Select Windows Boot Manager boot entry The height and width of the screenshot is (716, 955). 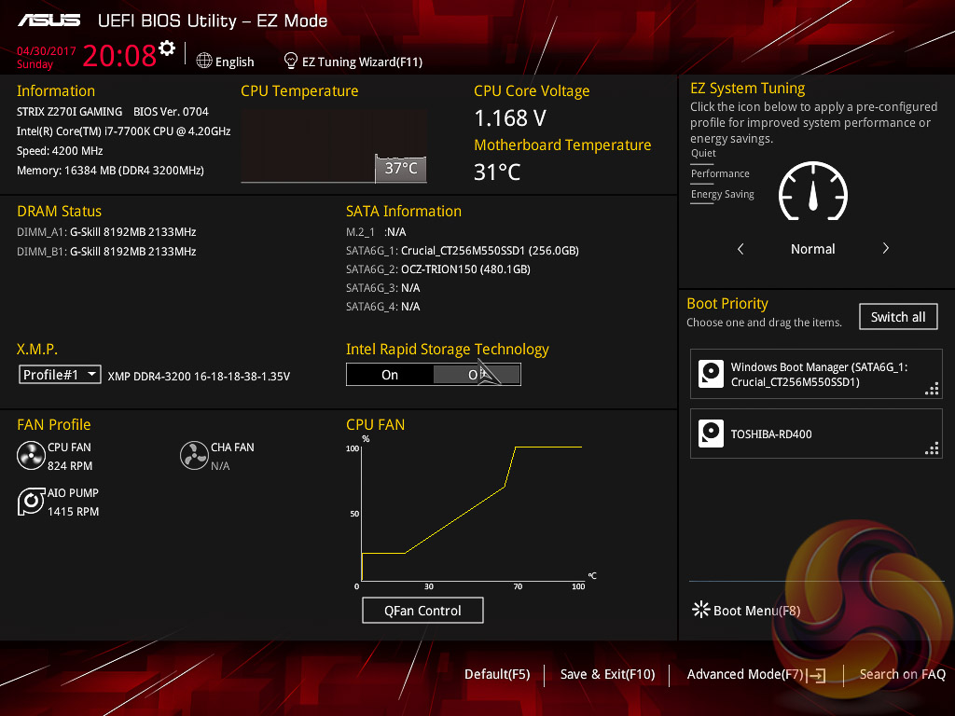[x=816, y=374]
